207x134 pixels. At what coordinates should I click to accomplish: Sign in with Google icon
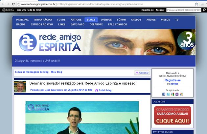pos(172,94)
